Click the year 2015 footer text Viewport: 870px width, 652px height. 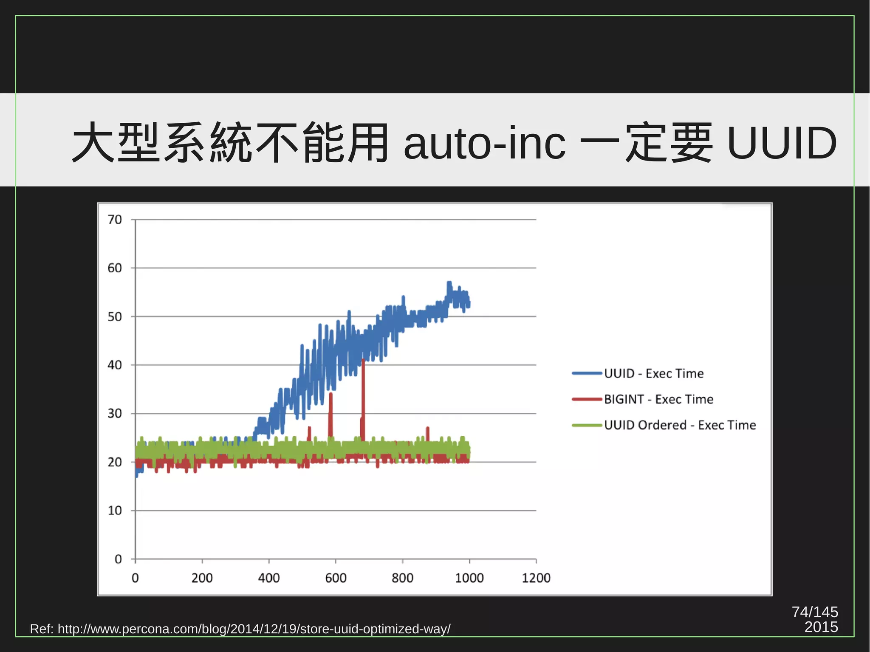click(821, 627)
